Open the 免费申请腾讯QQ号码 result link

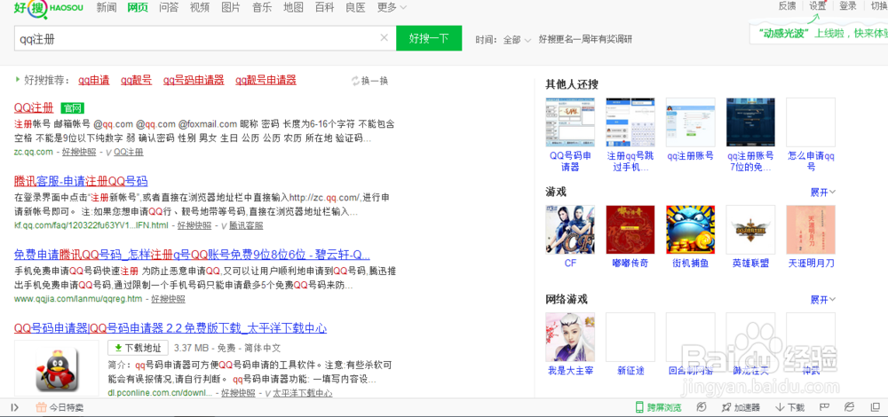pos(192,255)
